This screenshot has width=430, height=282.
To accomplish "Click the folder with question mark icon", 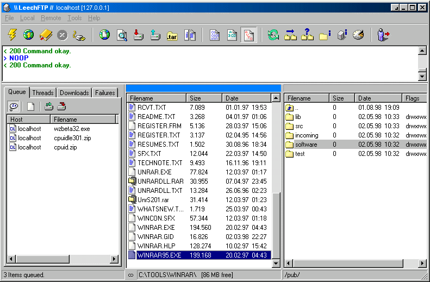I will pyautogui.click(x=307, y=35).
